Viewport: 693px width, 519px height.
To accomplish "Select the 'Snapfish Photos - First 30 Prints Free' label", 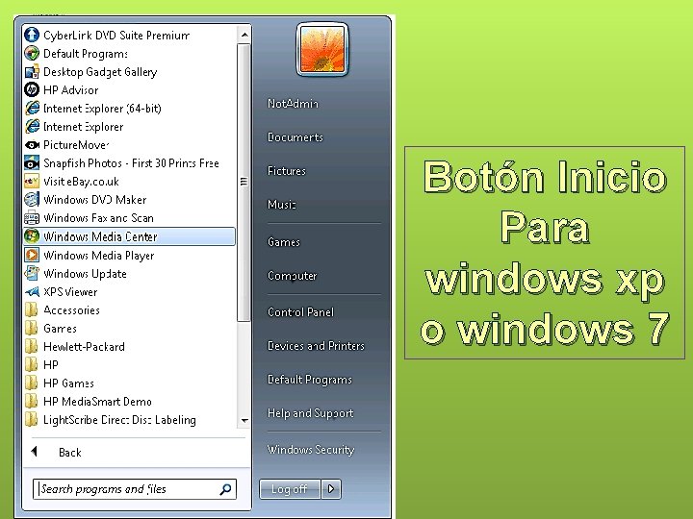I will point(131,162).
